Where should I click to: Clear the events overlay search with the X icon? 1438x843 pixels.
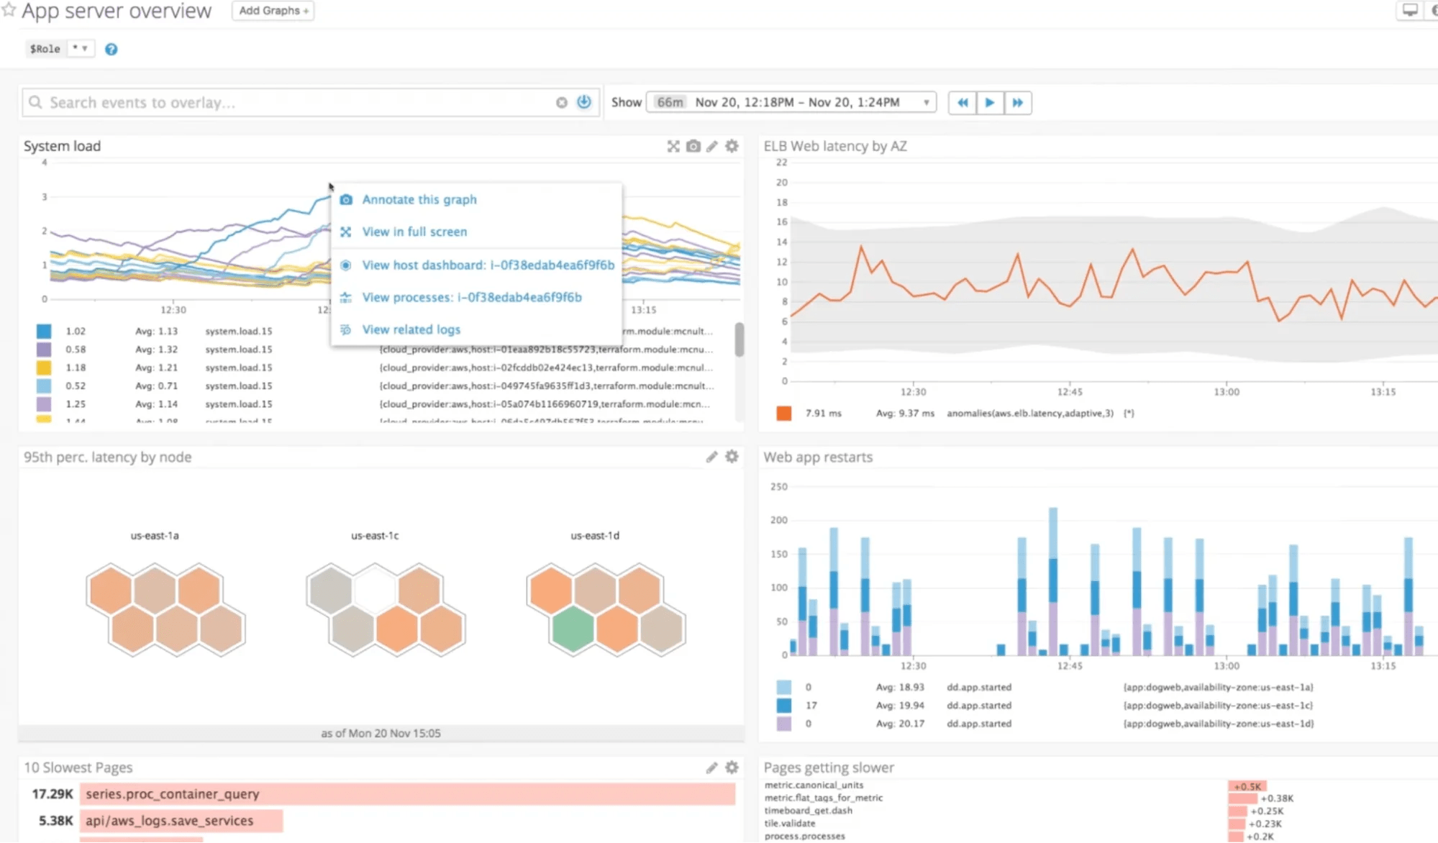point(562,102)
